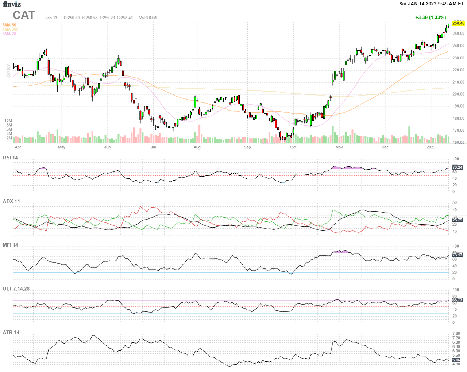Image resolution: width=467 pixels, height=372 pixels.
Task: Select the MFI 14 indicator title
Action: coord(10,245)
